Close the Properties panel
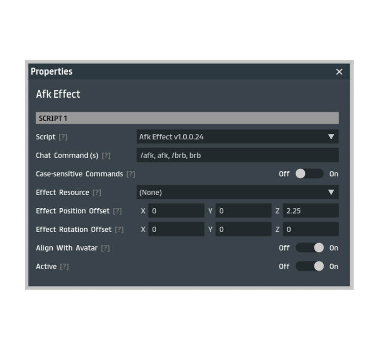Image resolution: width=377 pixels, height=347 pixels. coord(339,71)
